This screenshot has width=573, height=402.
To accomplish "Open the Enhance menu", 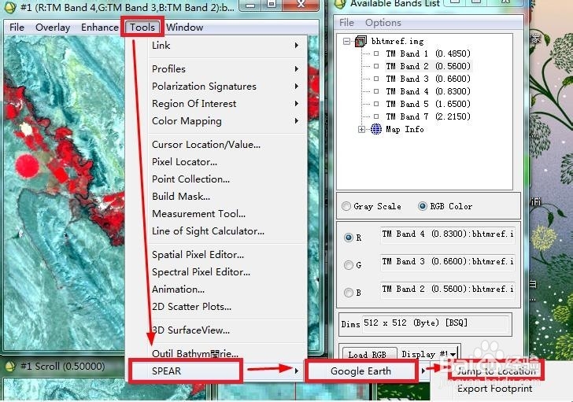I will pyautogui.click(x=100, y=28).
